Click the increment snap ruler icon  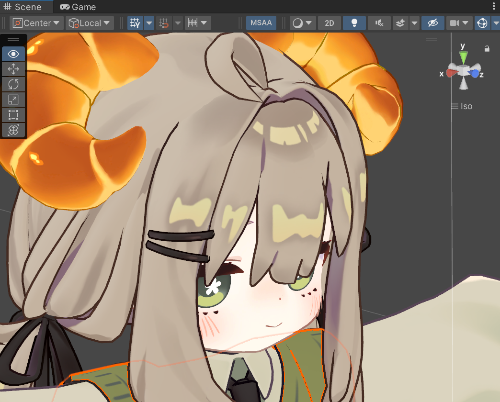[193, 23]
